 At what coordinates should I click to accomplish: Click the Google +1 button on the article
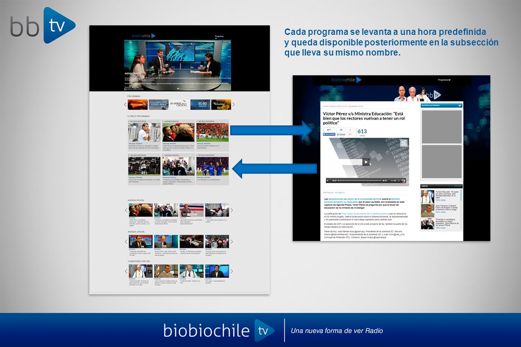coord(350,134)
